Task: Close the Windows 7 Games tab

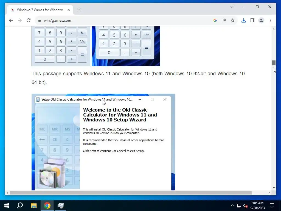Action: [68, 10]
